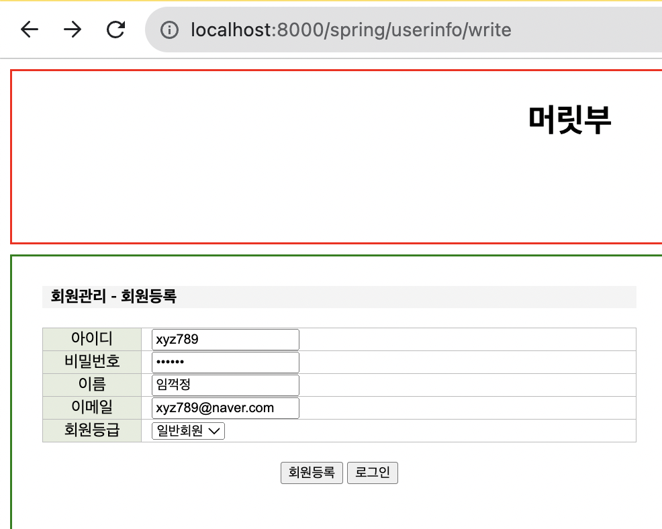Reload the page with the refresh icon
662x529 pixels.
point(115,30)
